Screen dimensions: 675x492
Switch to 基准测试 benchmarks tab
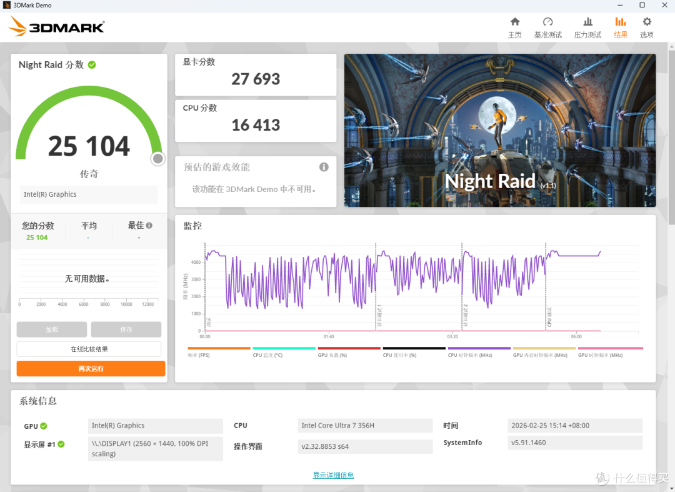pos(547,28)
